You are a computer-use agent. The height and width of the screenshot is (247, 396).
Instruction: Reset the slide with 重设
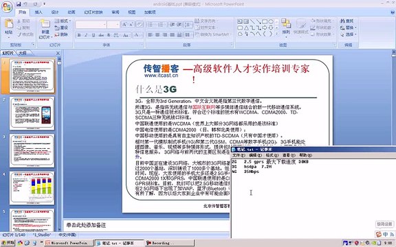[61, 27]
